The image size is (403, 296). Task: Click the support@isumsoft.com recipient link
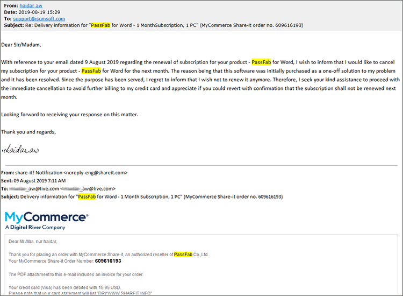click(x=39, y=18)
